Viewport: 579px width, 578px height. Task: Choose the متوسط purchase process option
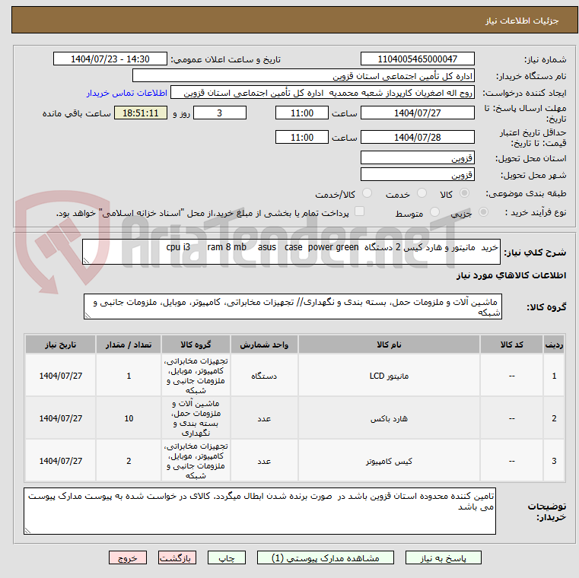pos(434,212)
